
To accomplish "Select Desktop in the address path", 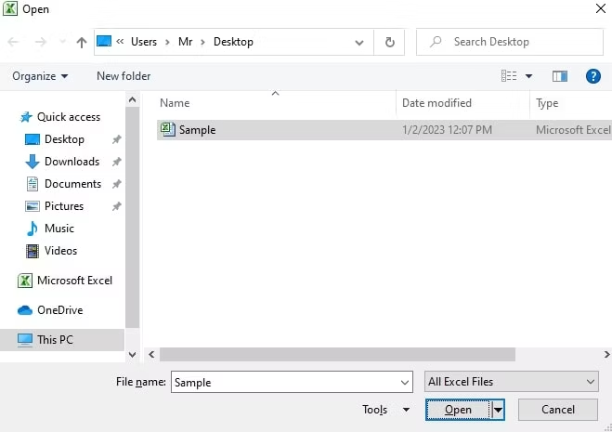I will pyautogui.click(x=233, y=42).
